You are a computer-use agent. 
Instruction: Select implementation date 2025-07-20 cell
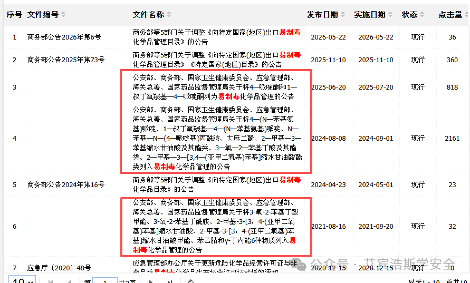[x=376, y=87]
